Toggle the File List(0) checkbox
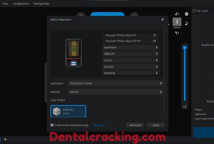The image size is (214, 144). pyautogui.click(x=194, y=11)
